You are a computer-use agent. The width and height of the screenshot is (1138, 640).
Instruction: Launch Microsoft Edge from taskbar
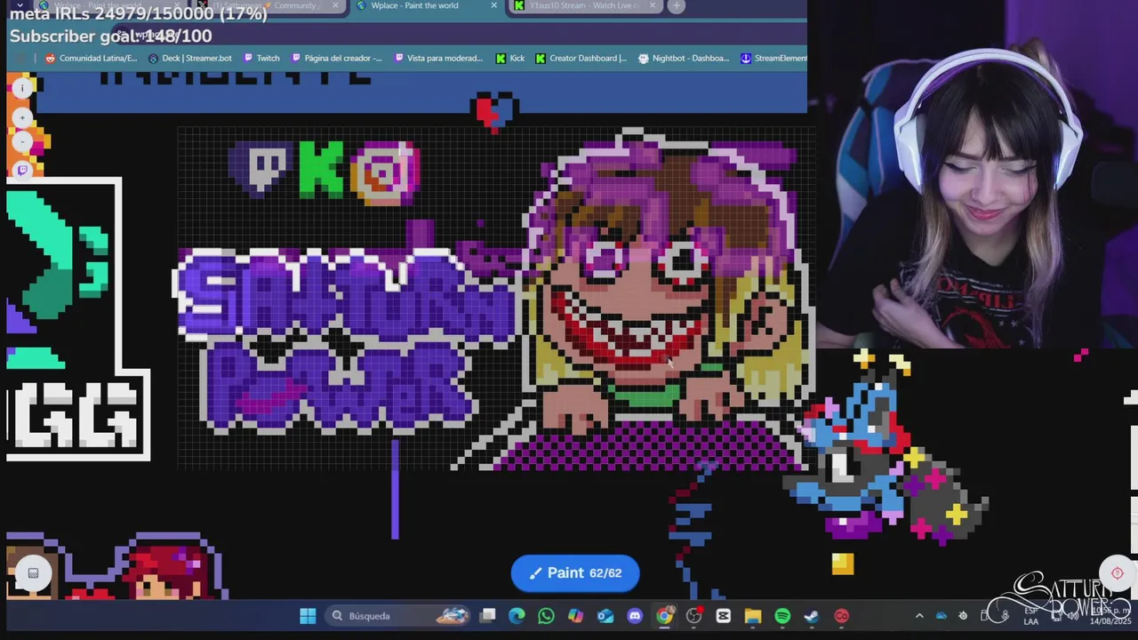pyautogui.click(x=517, y=616)
